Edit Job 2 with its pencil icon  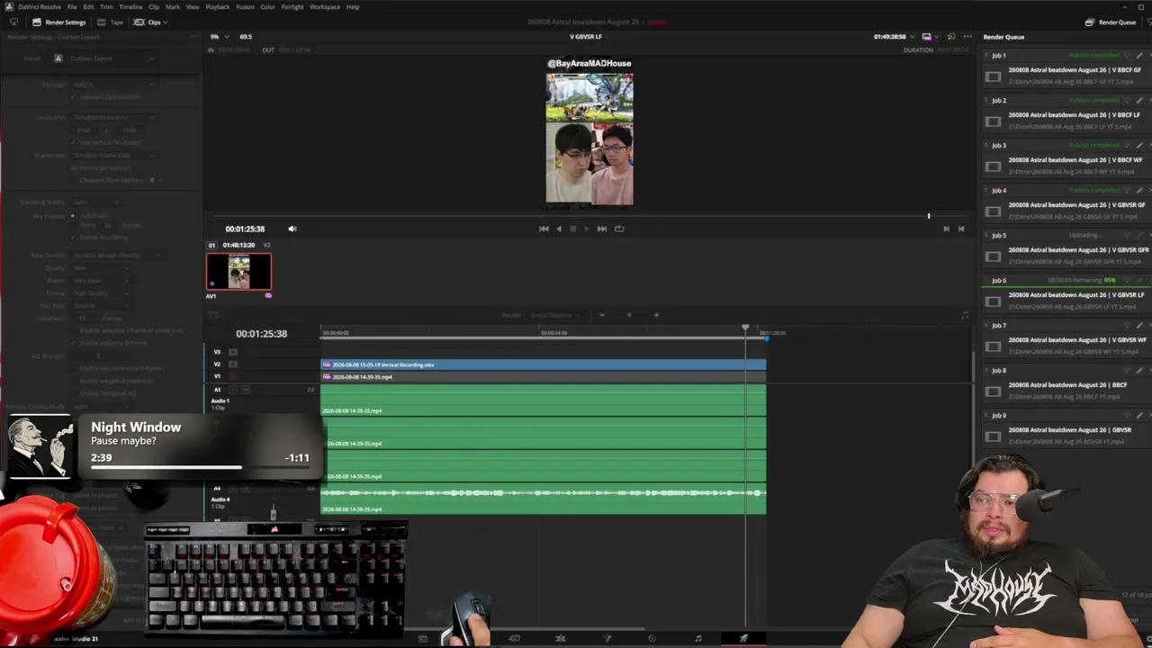pyautogui.click(x=1139, y=101)
